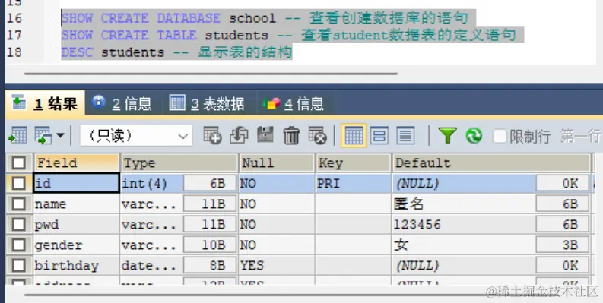Image resolution: width=603 pixels, height=303 pixels.
Task: Expand the copy options dropdown arrow
Action: click(60, 136)
